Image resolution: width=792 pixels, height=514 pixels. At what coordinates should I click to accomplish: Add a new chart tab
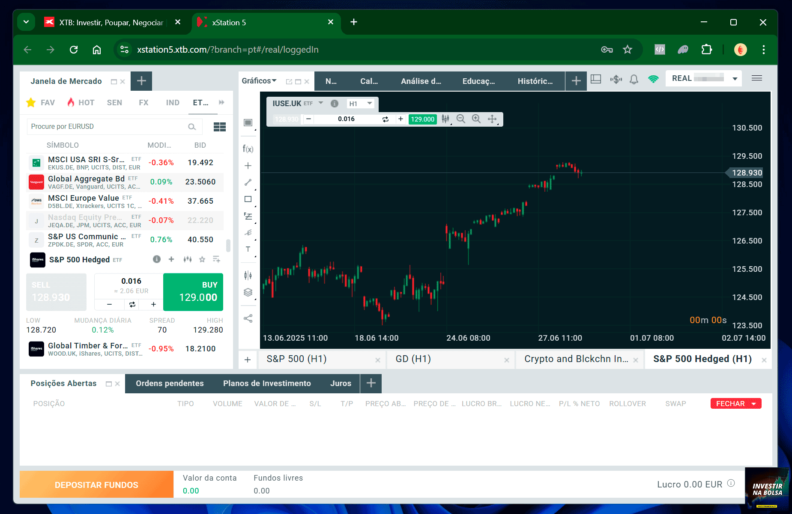coord(248,360)
